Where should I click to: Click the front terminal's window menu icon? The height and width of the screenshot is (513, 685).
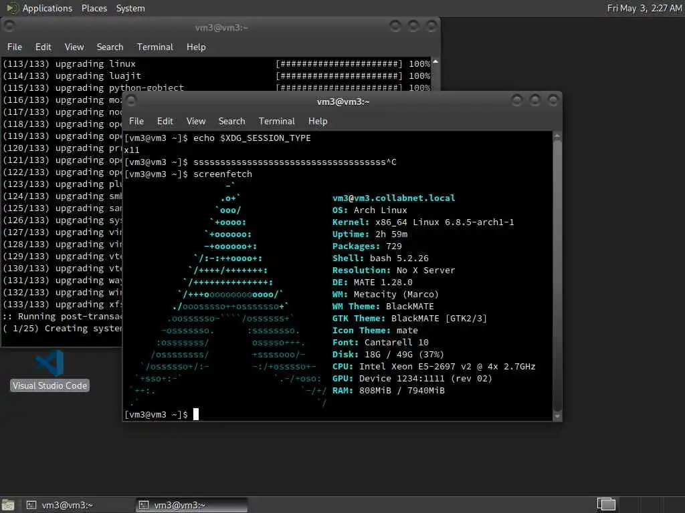click(131, 102)
